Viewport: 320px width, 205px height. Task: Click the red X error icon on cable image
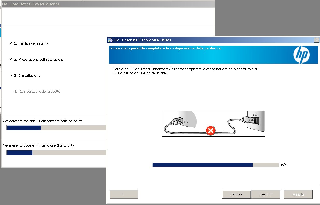210,130
